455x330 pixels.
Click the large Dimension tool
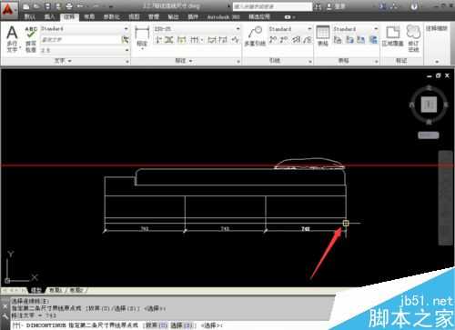(x=142, y=36)
